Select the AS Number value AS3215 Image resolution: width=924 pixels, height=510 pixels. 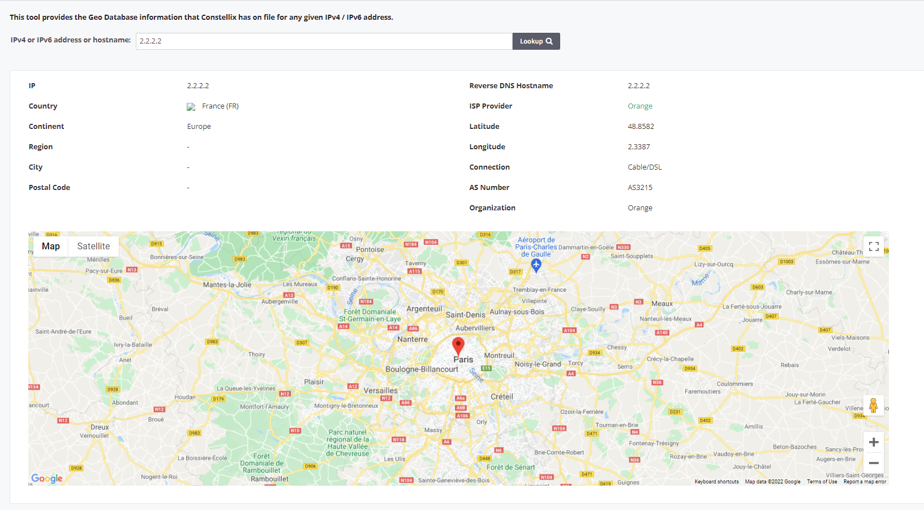(x=640, y=188)
